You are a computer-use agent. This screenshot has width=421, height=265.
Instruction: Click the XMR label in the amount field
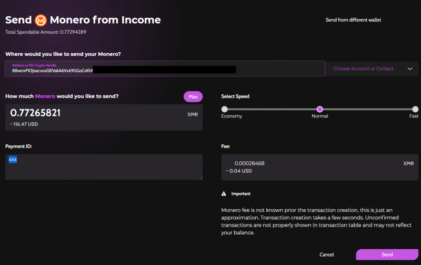pyautogui.click(x=193, y=114)
